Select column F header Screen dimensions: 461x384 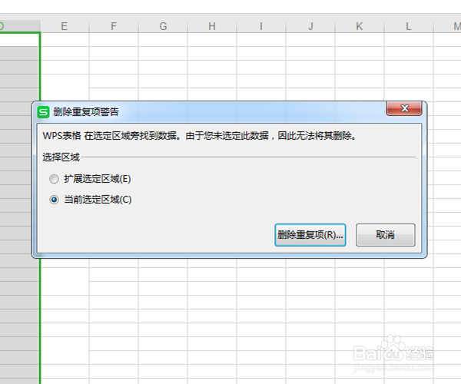pos(114,26)
